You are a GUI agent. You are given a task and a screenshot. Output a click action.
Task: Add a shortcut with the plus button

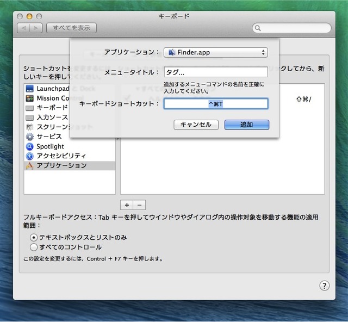point(127,205)
